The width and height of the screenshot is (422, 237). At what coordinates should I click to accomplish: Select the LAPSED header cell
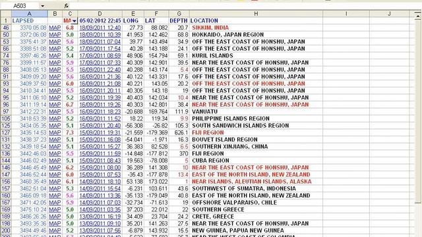click(x=29, y=20)
